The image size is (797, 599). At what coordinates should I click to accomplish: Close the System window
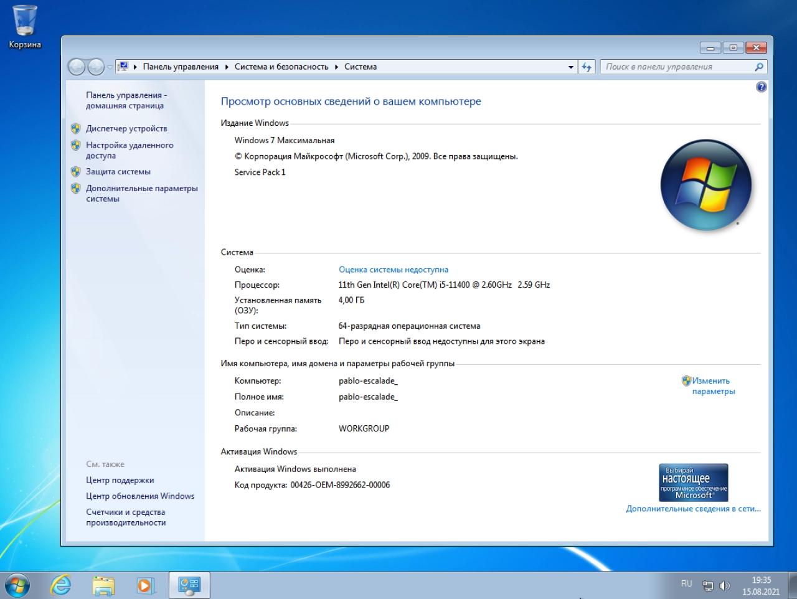756,48
